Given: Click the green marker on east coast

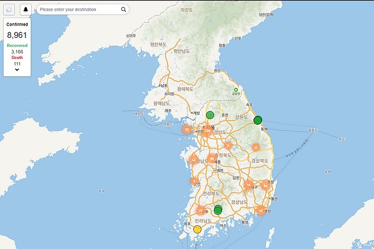Looking at the screenshot, I should tap(258, 120).
